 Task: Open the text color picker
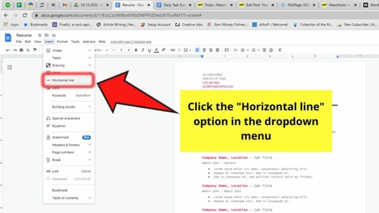pos(156,50)
